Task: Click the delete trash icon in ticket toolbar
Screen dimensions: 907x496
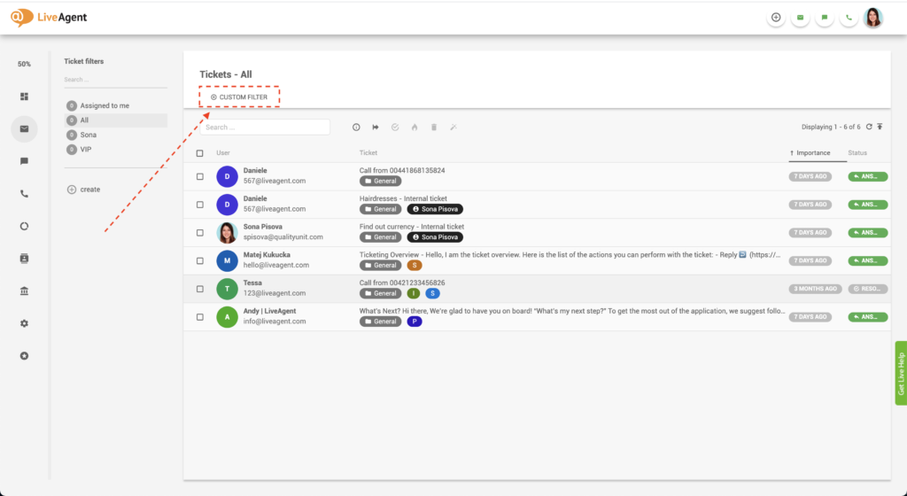Action: coord(434,128)
